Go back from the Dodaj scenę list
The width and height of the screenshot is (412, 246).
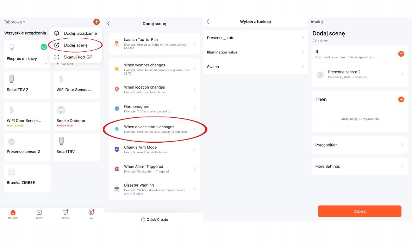tap(108, 24)
